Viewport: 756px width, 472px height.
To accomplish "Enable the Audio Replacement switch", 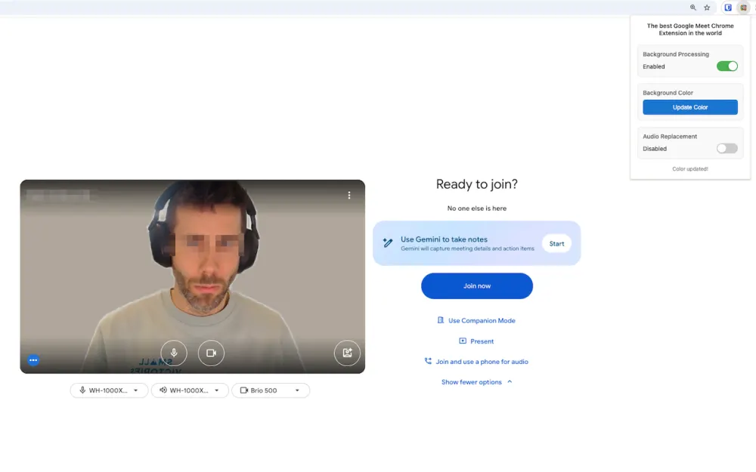I will click(x=727, y=148).
